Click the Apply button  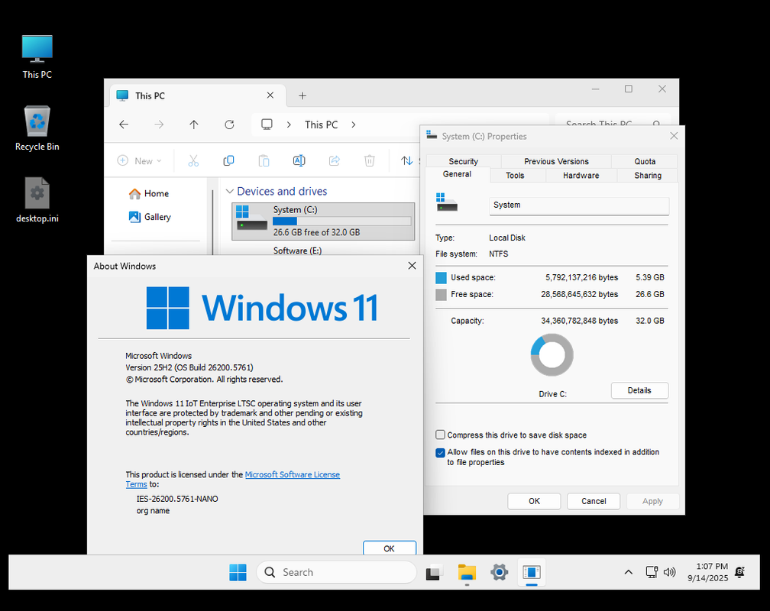652,501
